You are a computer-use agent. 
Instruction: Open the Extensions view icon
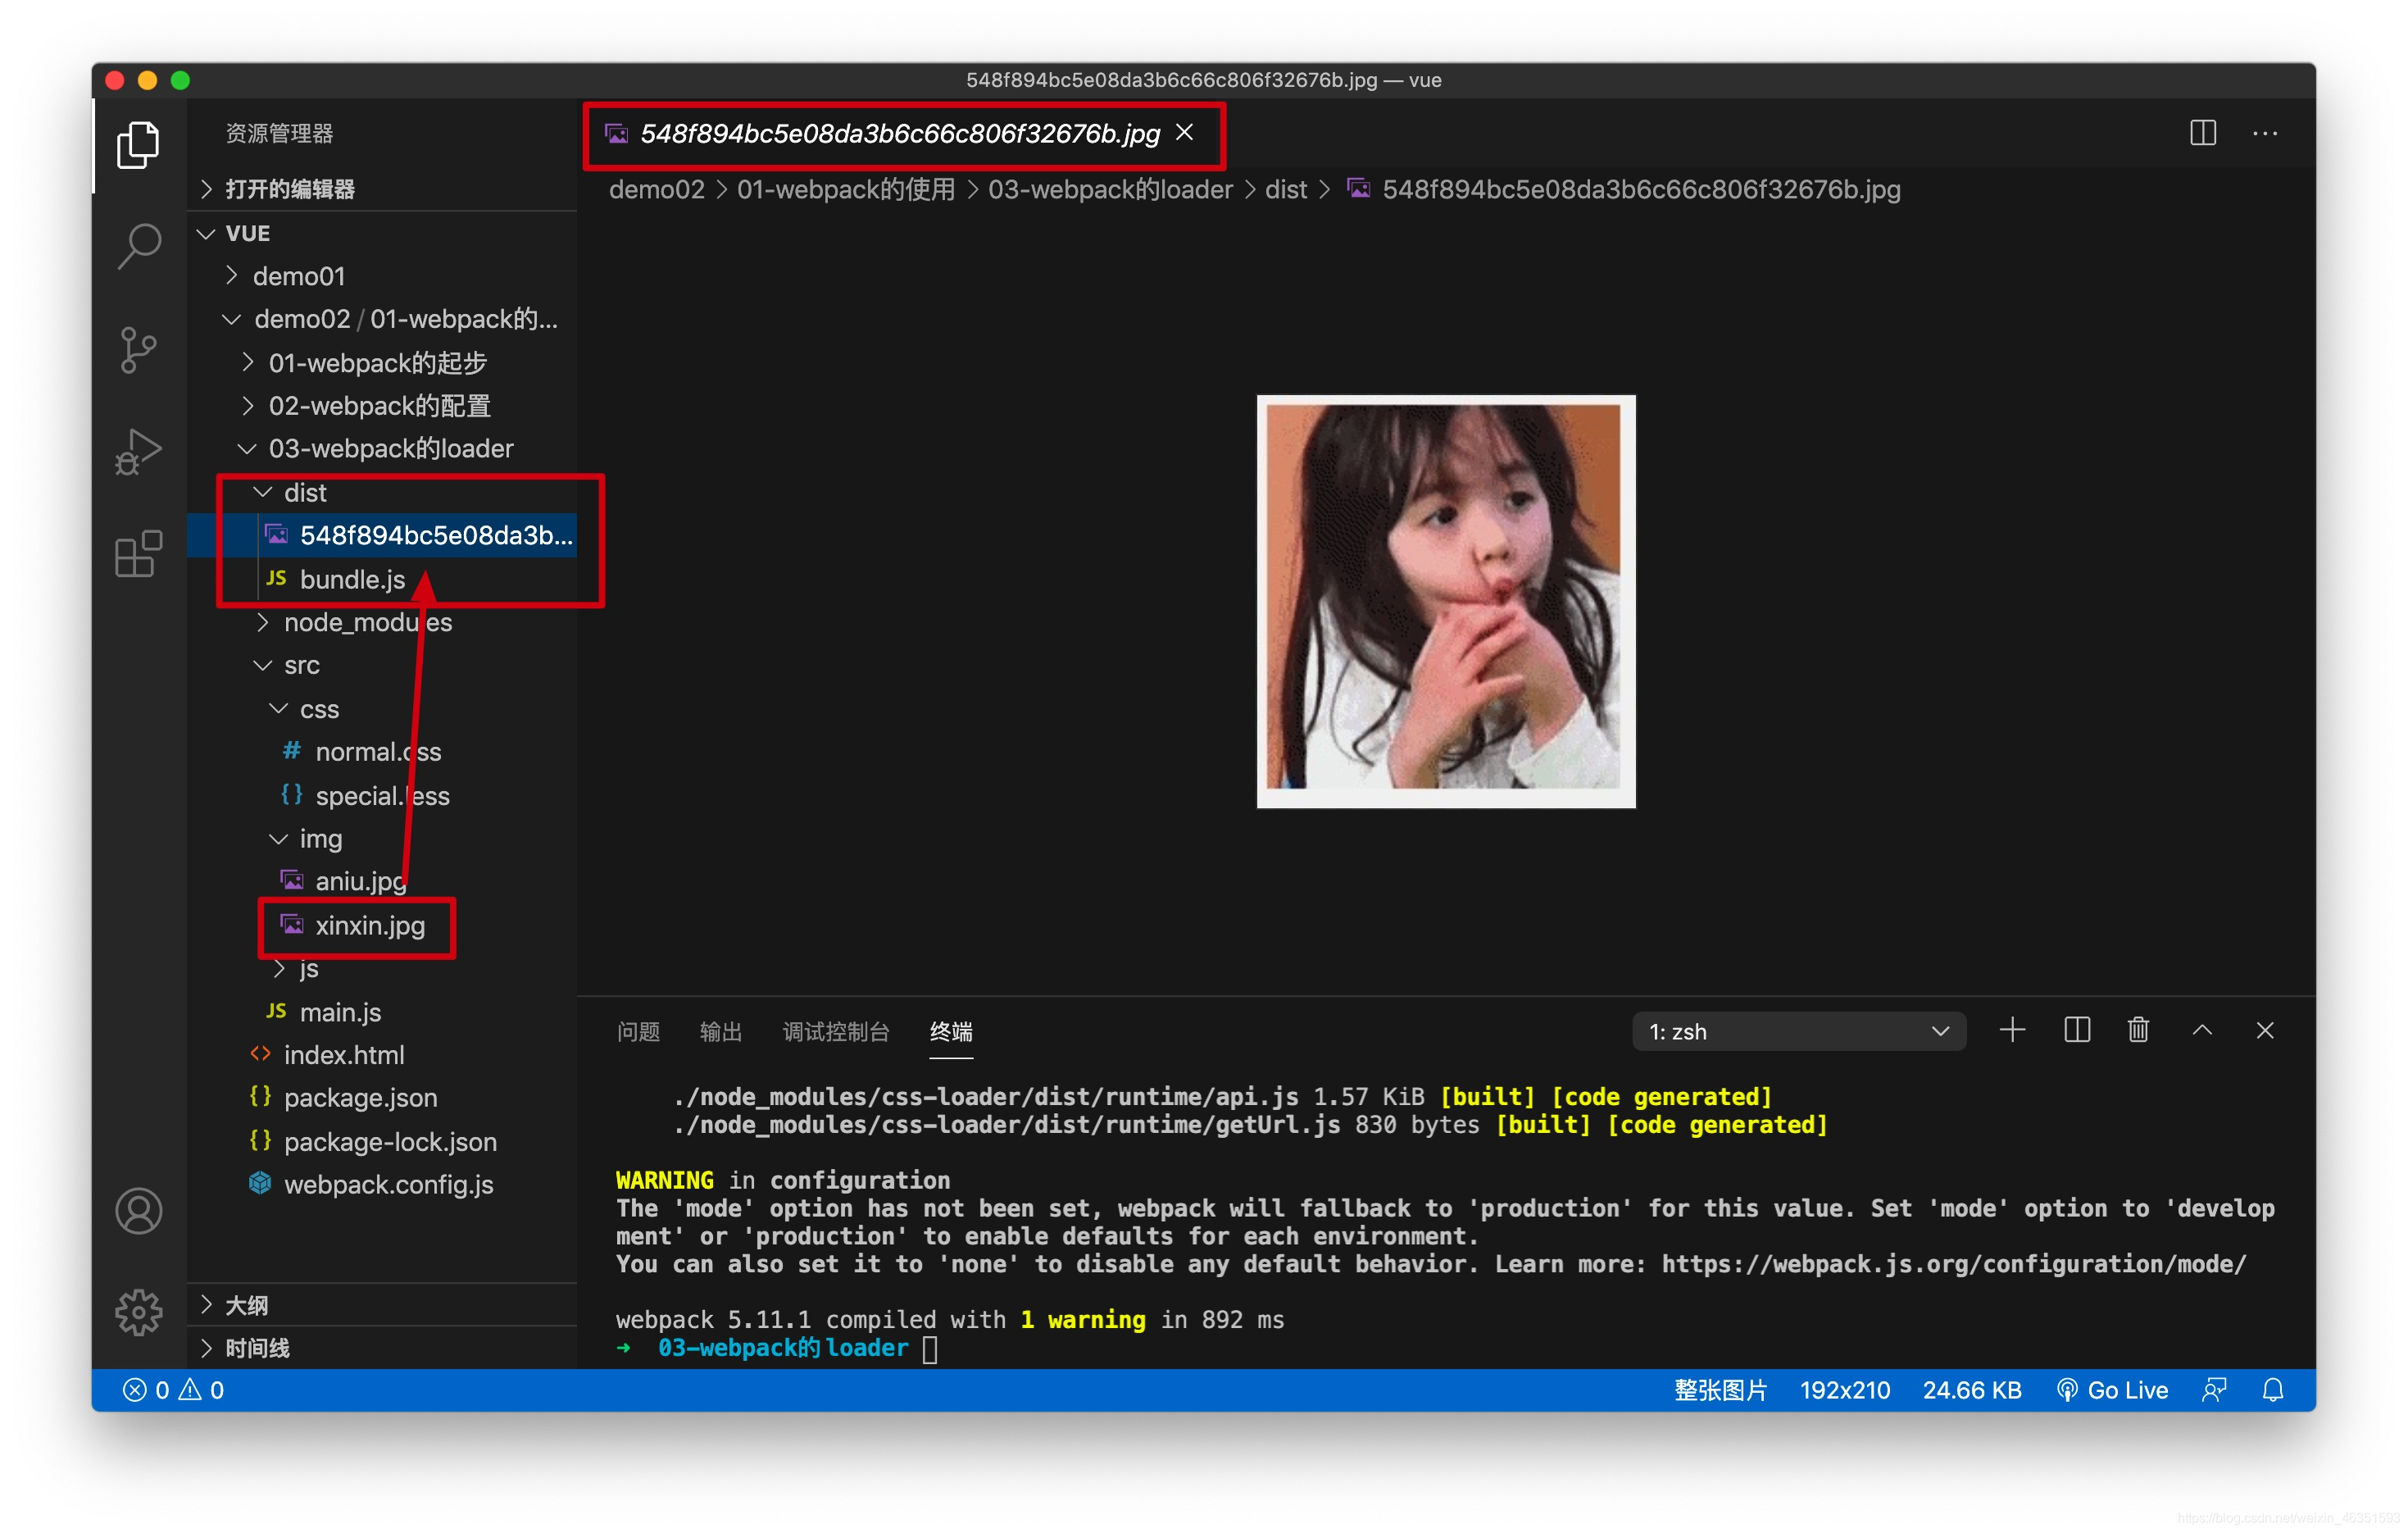pyautogui.click(x=138, y=553)
